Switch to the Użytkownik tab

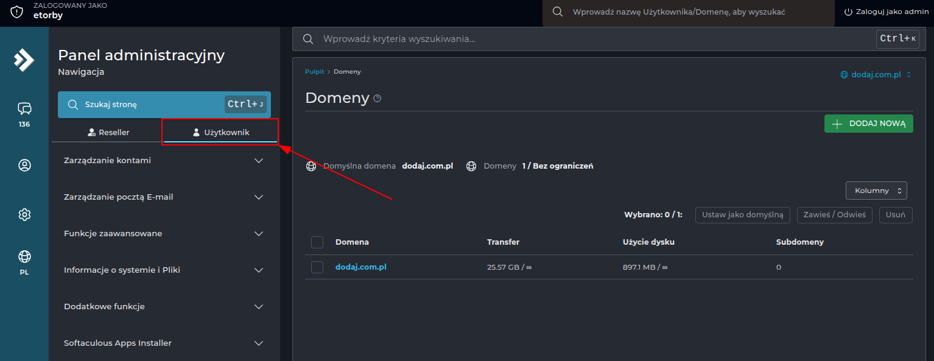coord(220,132)
